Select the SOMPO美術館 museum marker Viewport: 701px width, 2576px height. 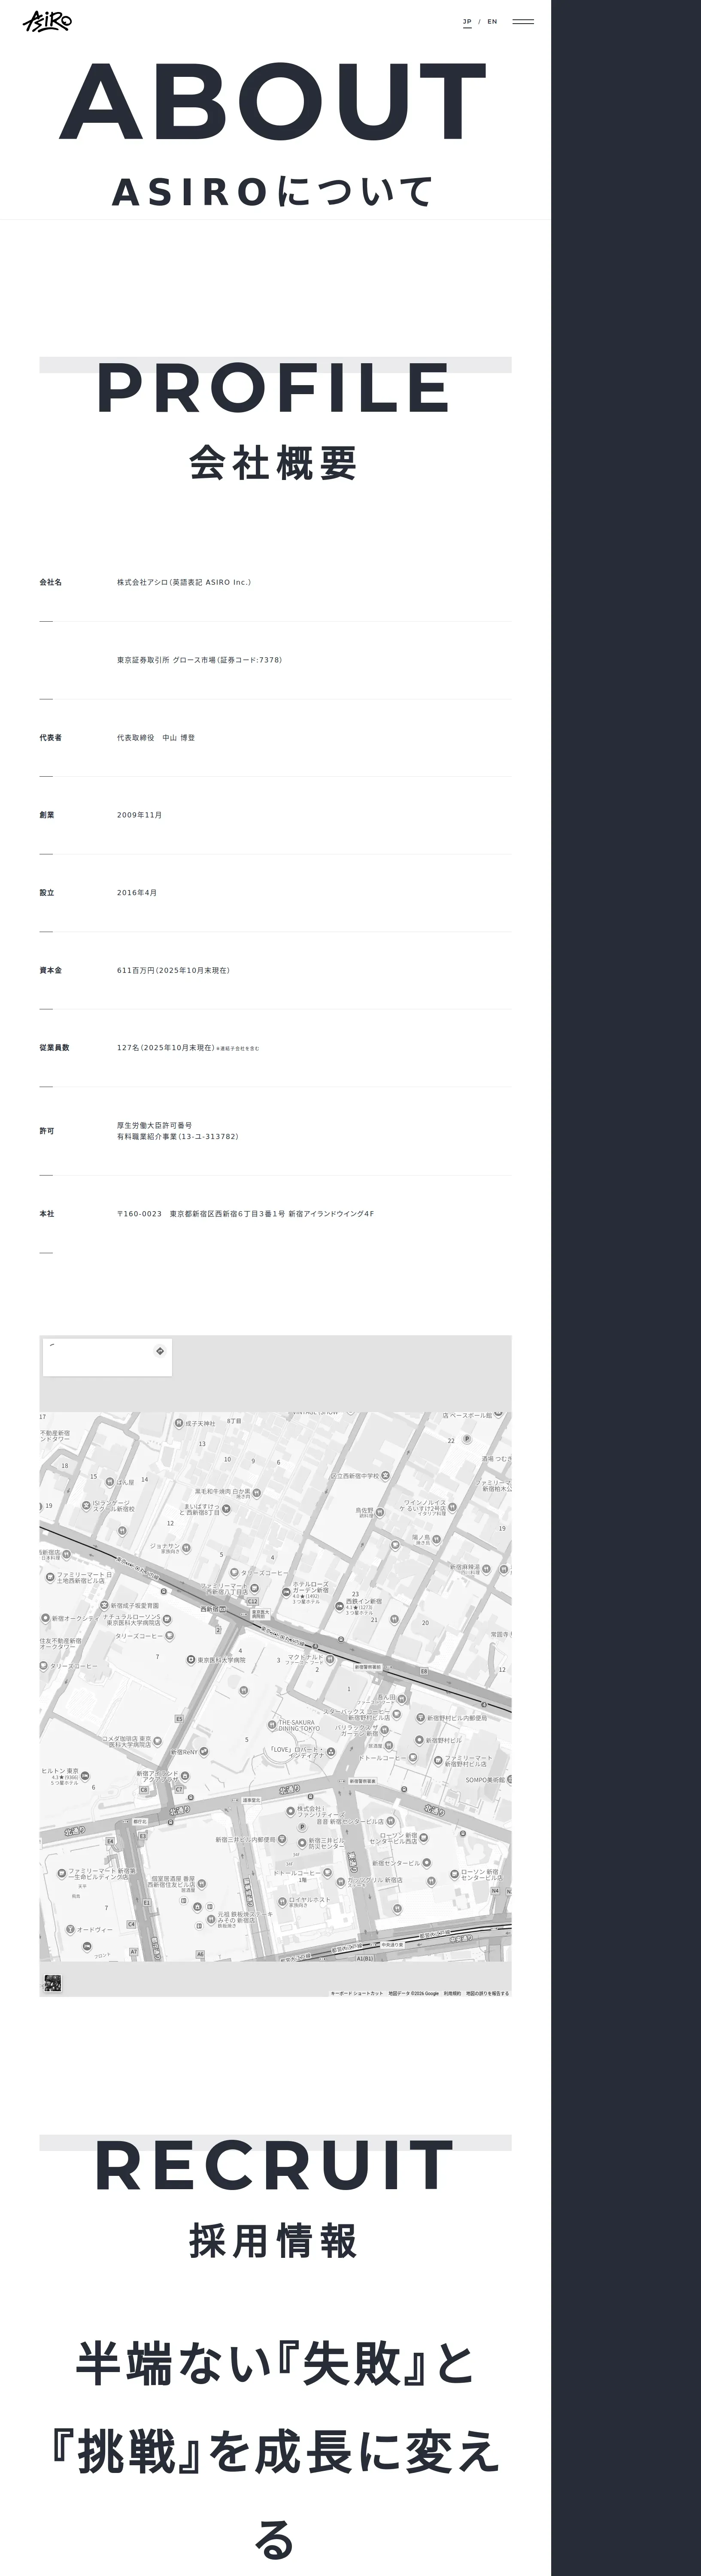[x=510, y=1780]
